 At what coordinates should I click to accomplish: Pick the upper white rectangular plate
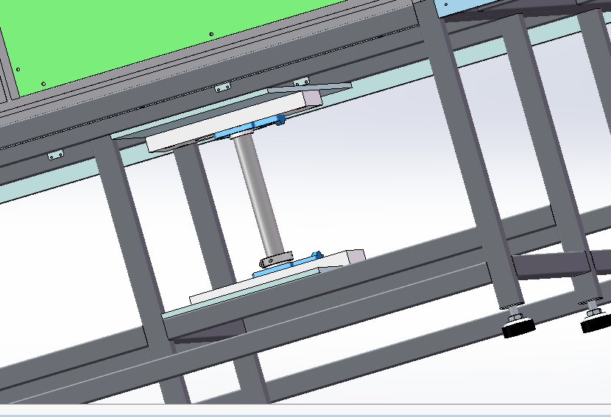(x=234, y=121)
